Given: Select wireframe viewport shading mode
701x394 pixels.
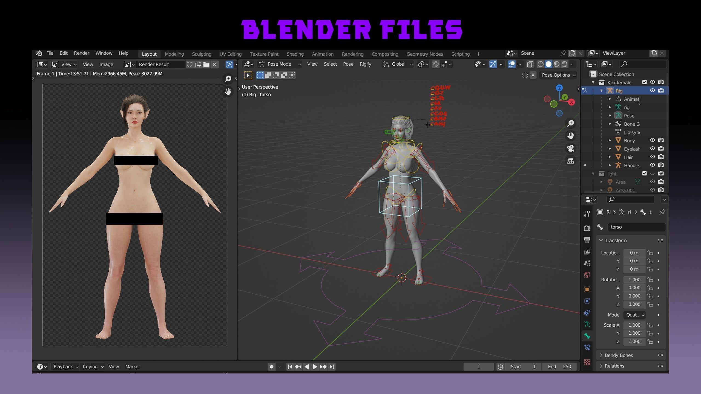Looking at the screenshot, I should 540,64.
